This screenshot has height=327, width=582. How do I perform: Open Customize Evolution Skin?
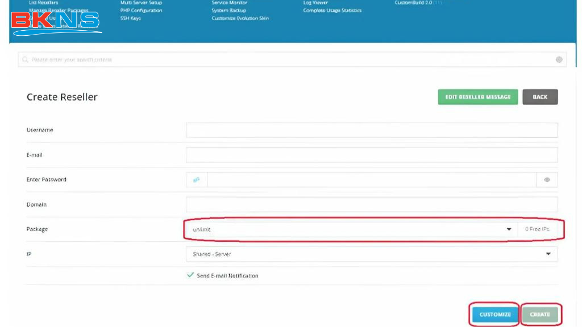click(x=240, y=18)
